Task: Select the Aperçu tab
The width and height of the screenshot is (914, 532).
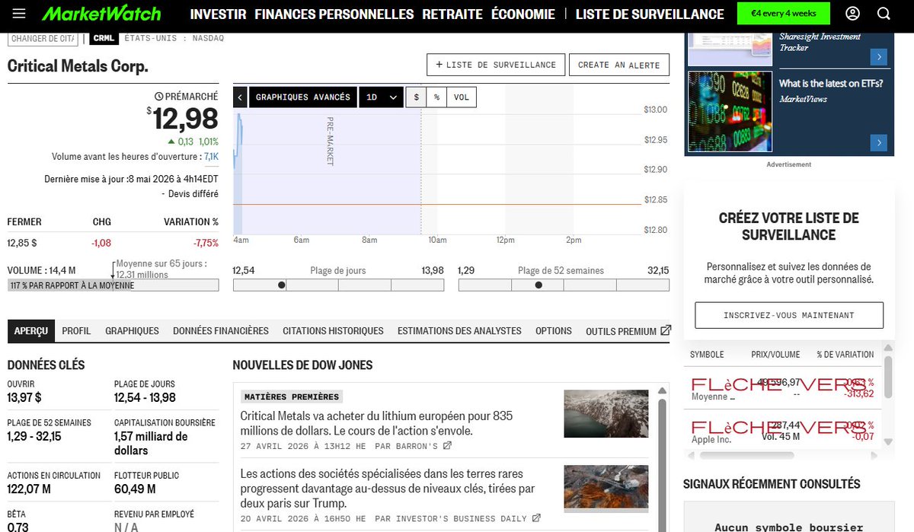Action: coord(31,331)
